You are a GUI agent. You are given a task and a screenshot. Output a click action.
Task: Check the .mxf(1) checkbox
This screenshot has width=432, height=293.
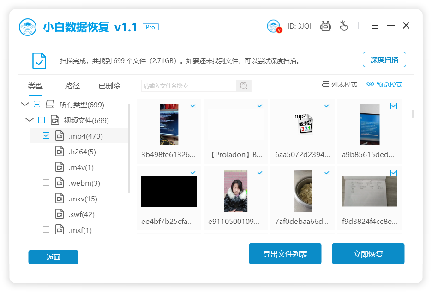click(x=46, y=229)
